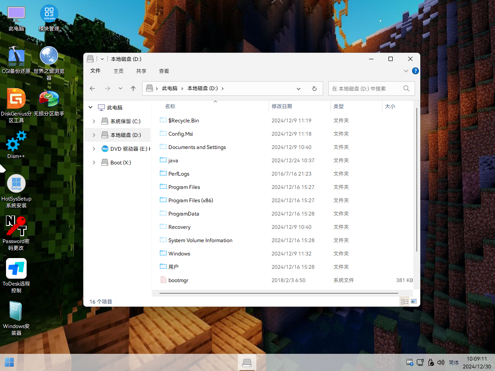Refresh the current folder view
The image size is (495, 371).
click(x=315, y=88)
